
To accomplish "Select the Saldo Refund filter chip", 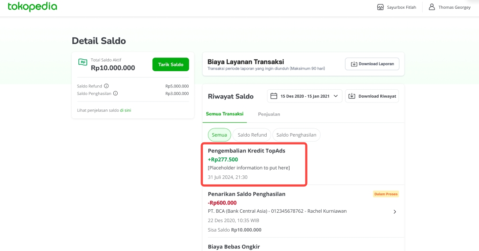I will (252, 135).
